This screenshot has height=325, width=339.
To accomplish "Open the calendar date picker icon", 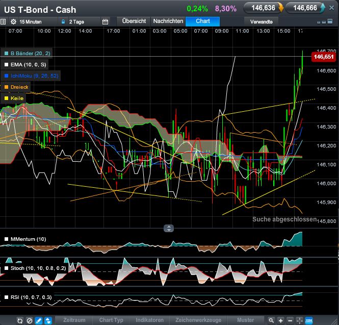I will 106,21.
